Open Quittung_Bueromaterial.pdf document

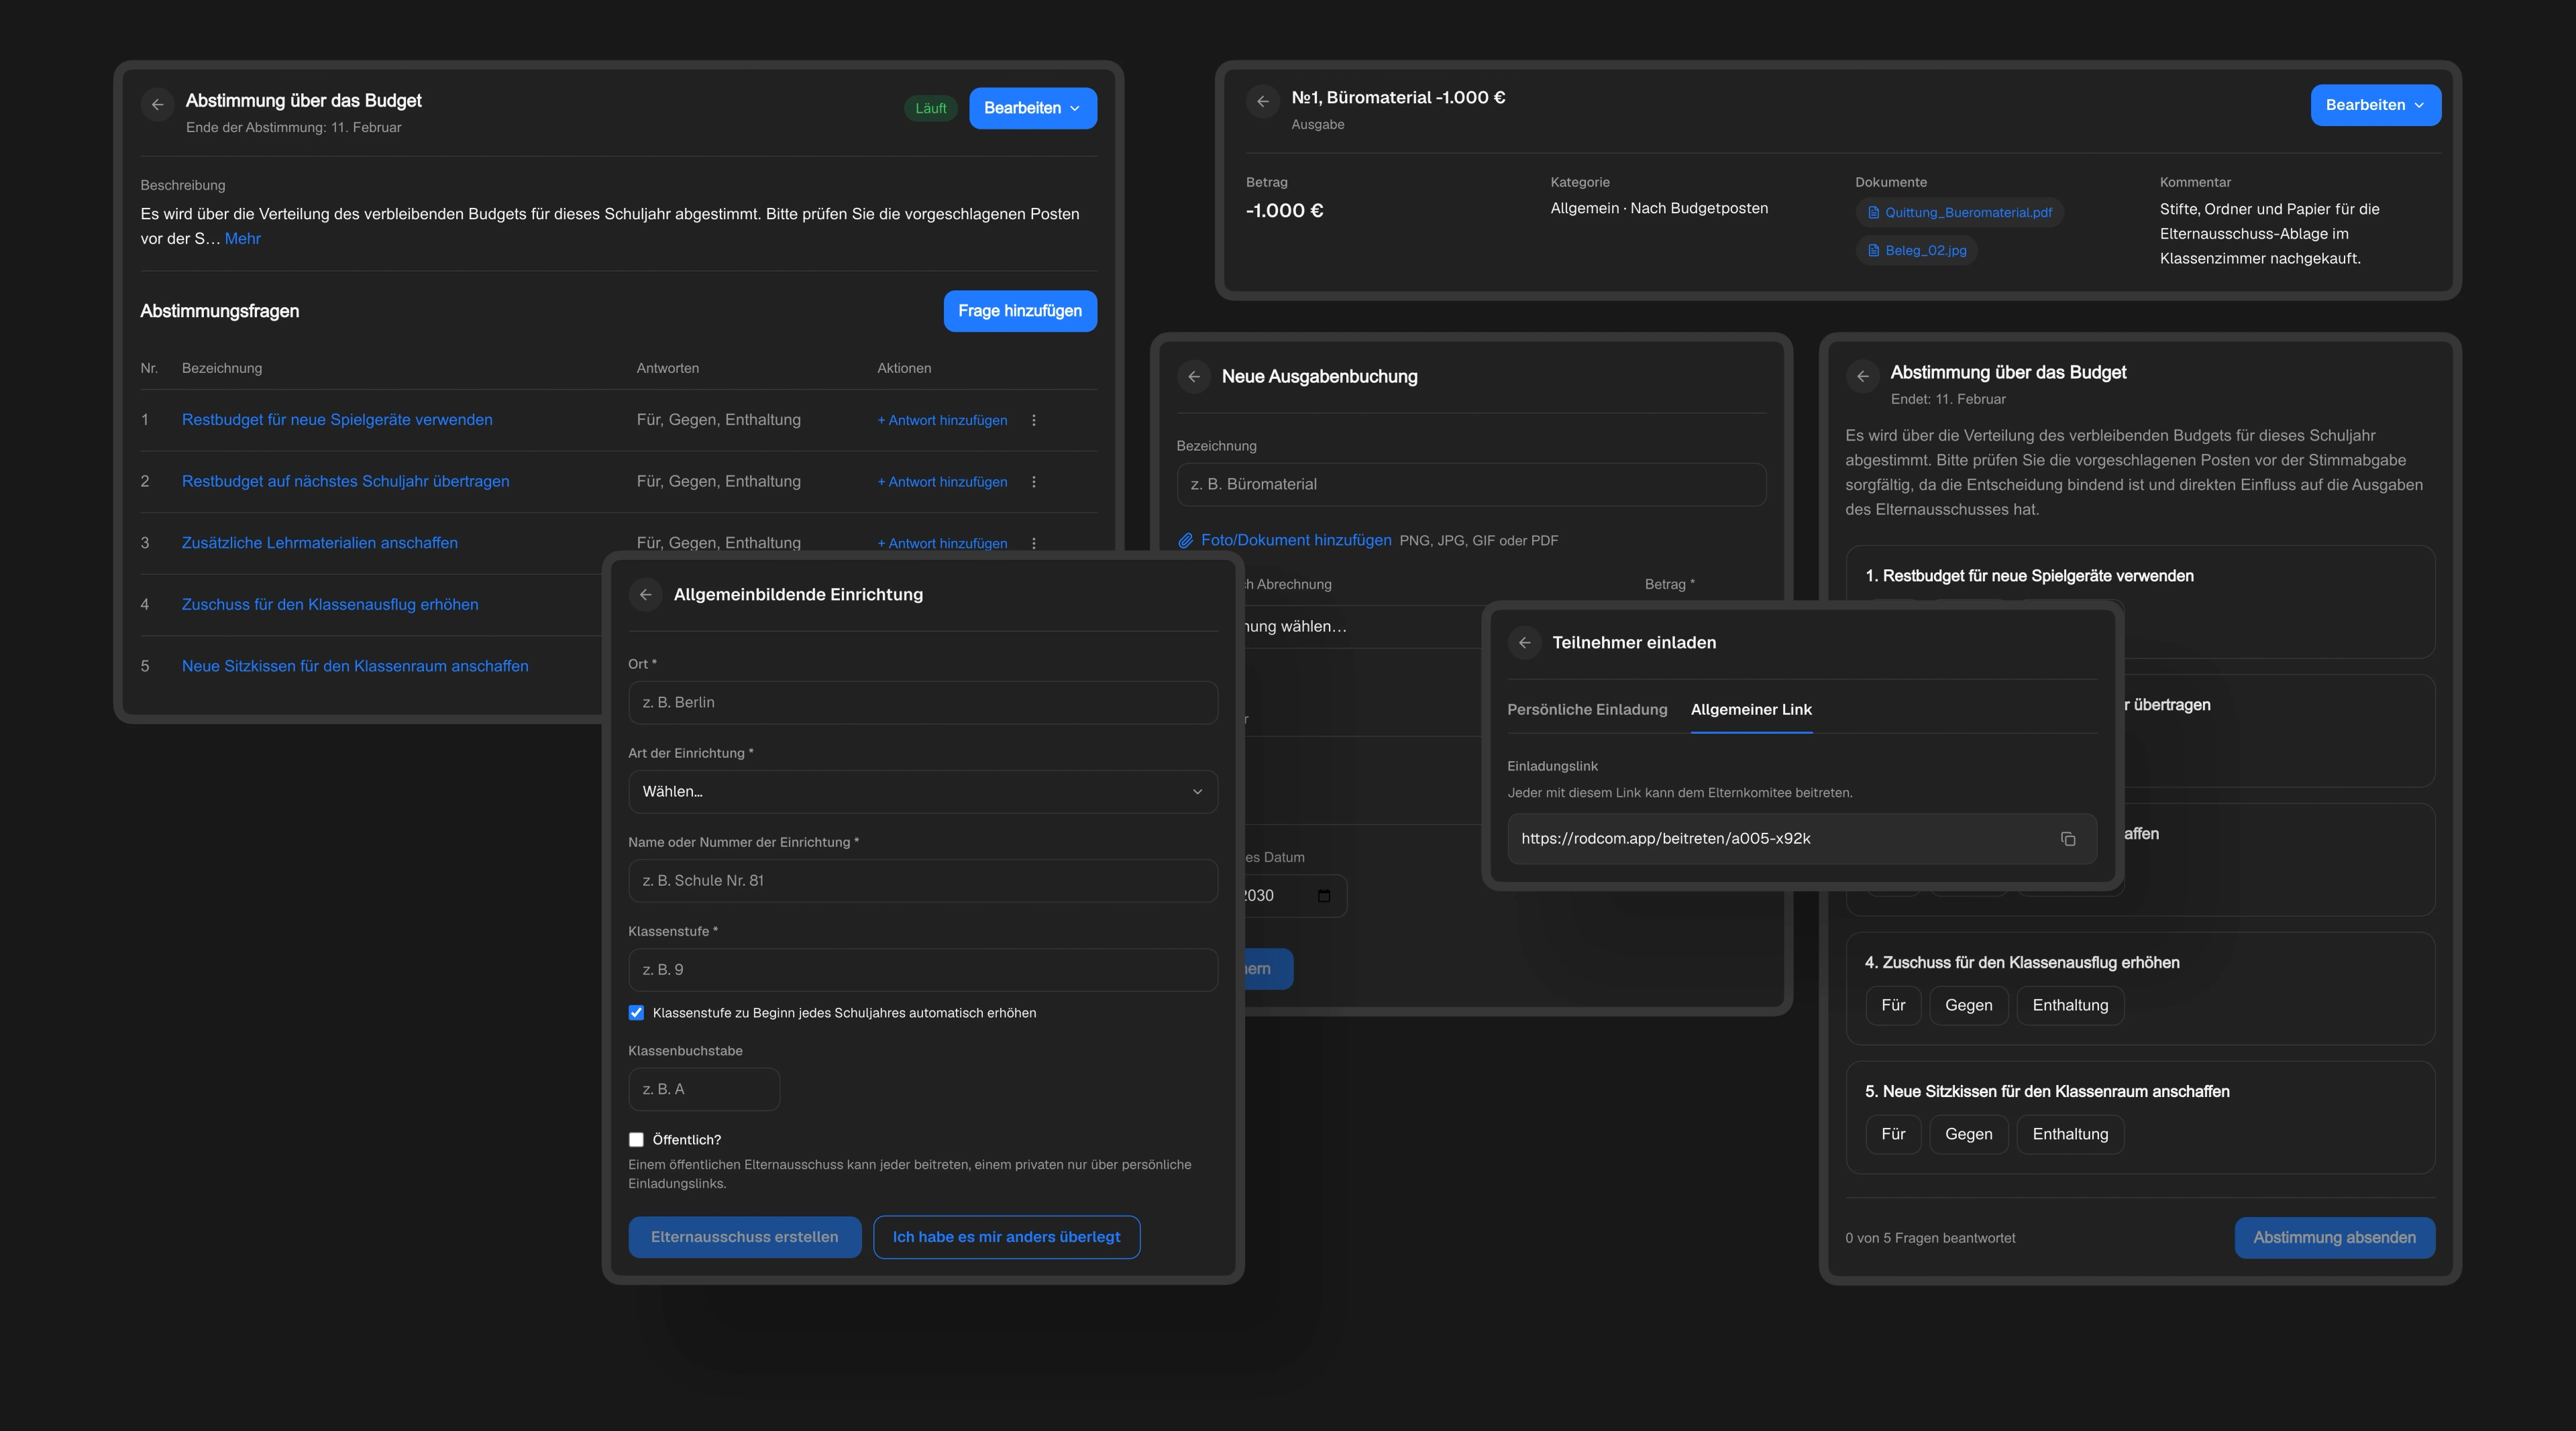click(x=1959, y=213)
